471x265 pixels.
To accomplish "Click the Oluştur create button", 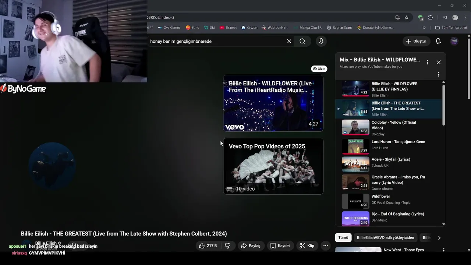I will (416, 41).
